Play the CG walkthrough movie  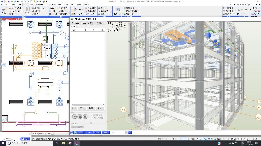click(x=74, y=117)
